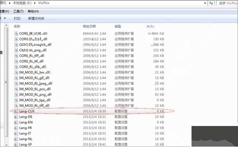Sort by the 名称 column header

coord(17,26)
